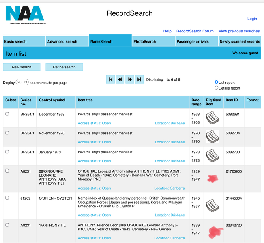
Task: Open the RecordSearch Forum link
Action: (x=195, y=31)
